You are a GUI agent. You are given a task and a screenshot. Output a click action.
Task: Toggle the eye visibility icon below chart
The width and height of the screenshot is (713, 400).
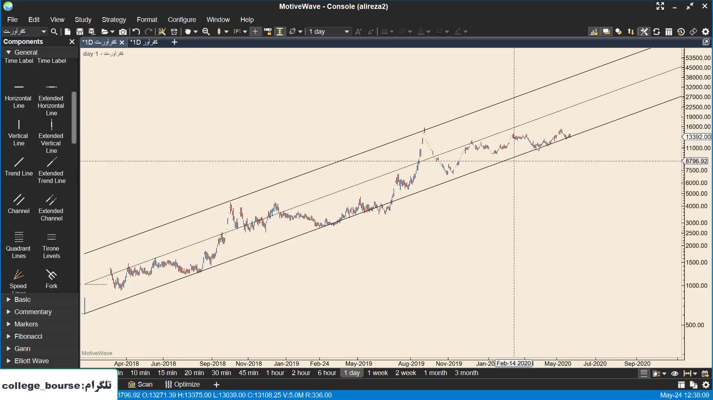point(675,373)
